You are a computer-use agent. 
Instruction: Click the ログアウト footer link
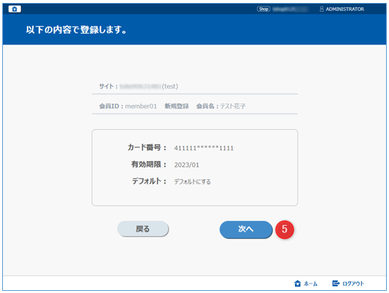click(x=348, y=284)
